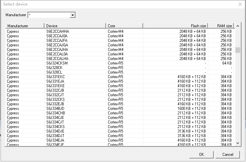
Task: Select device S6J334CJE
Action: click(x=55, y=118)
